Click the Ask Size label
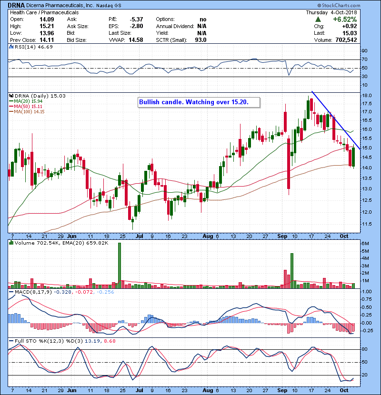Image resolution: width=381 pixels, height=395 pixels. 78,26
